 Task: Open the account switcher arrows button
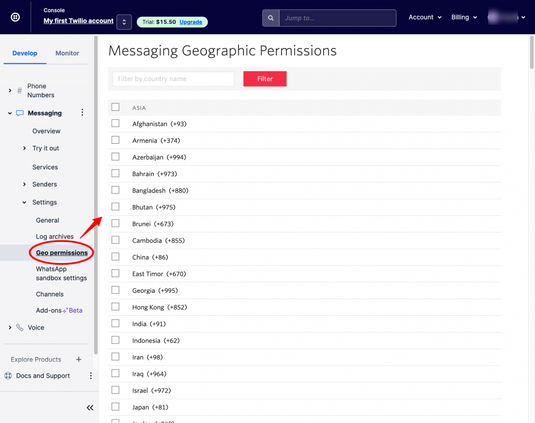pos(124,22)
